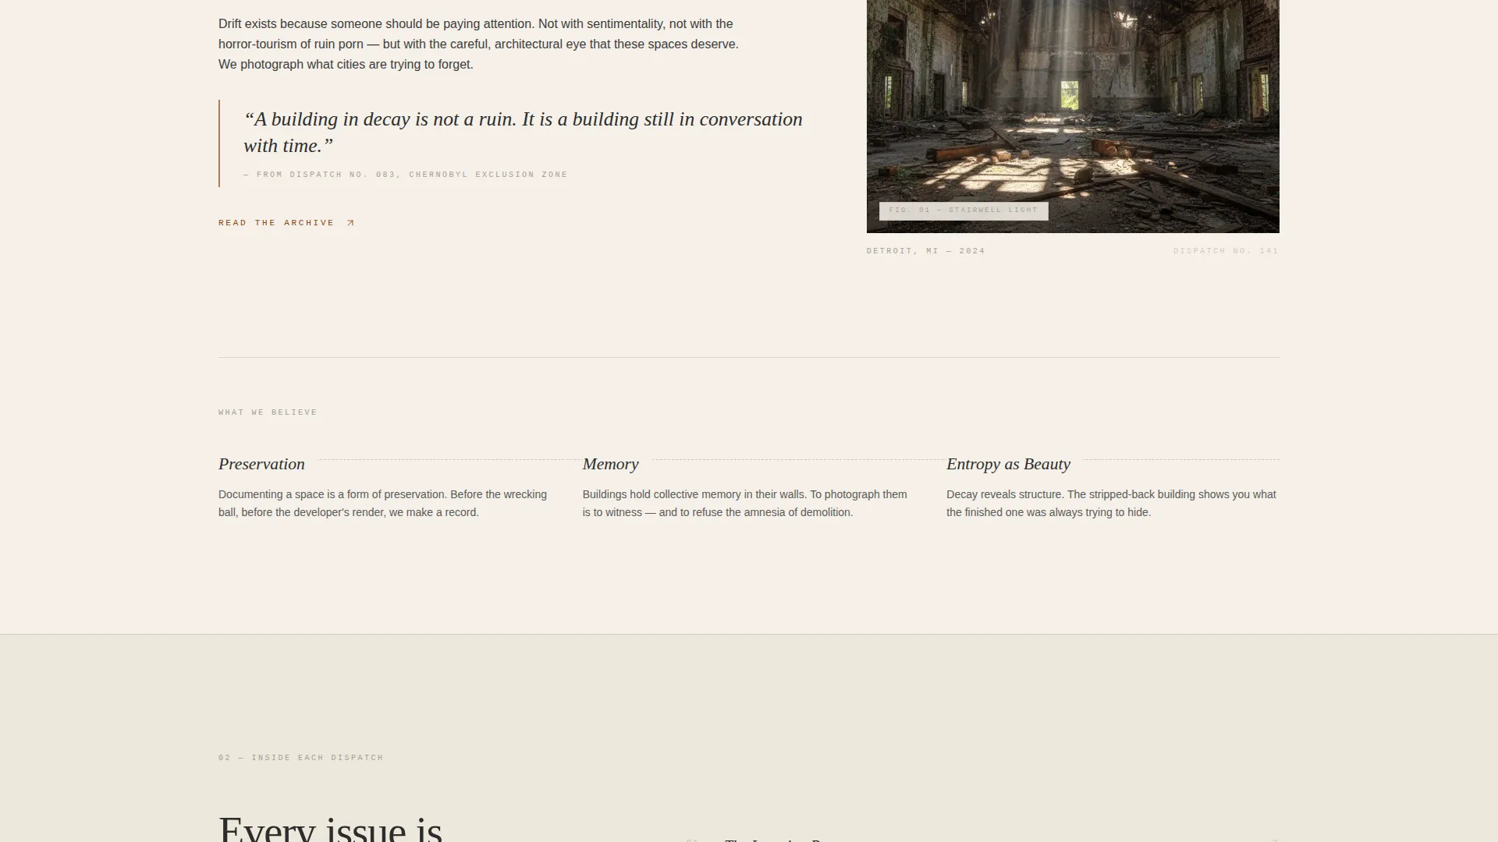
Task: Click the paragraph starting 'Decay reveals structure'
Action: coord(1112,504)
